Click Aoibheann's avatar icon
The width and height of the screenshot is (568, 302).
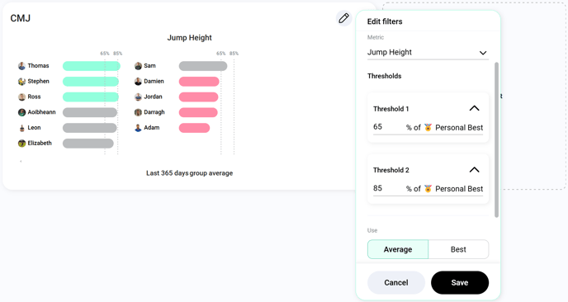(x=21, y=112)
